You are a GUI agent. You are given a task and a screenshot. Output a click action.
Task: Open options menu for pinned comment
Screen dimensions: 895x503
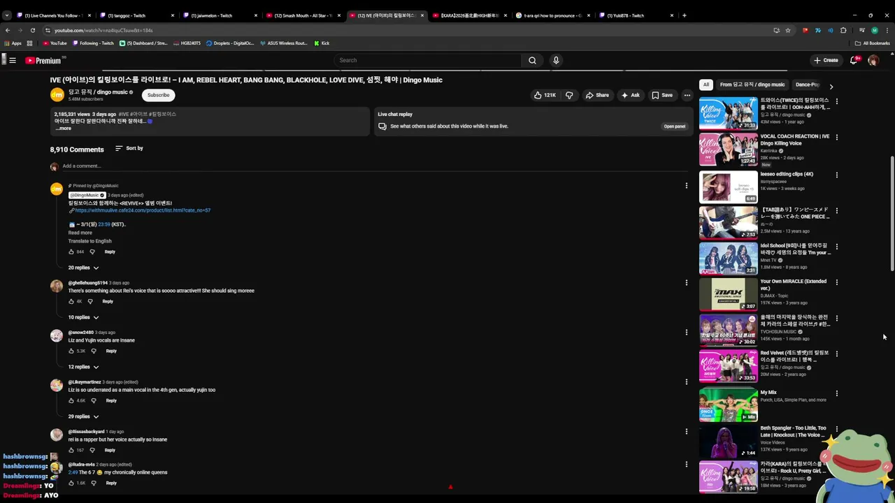(687, 186)
